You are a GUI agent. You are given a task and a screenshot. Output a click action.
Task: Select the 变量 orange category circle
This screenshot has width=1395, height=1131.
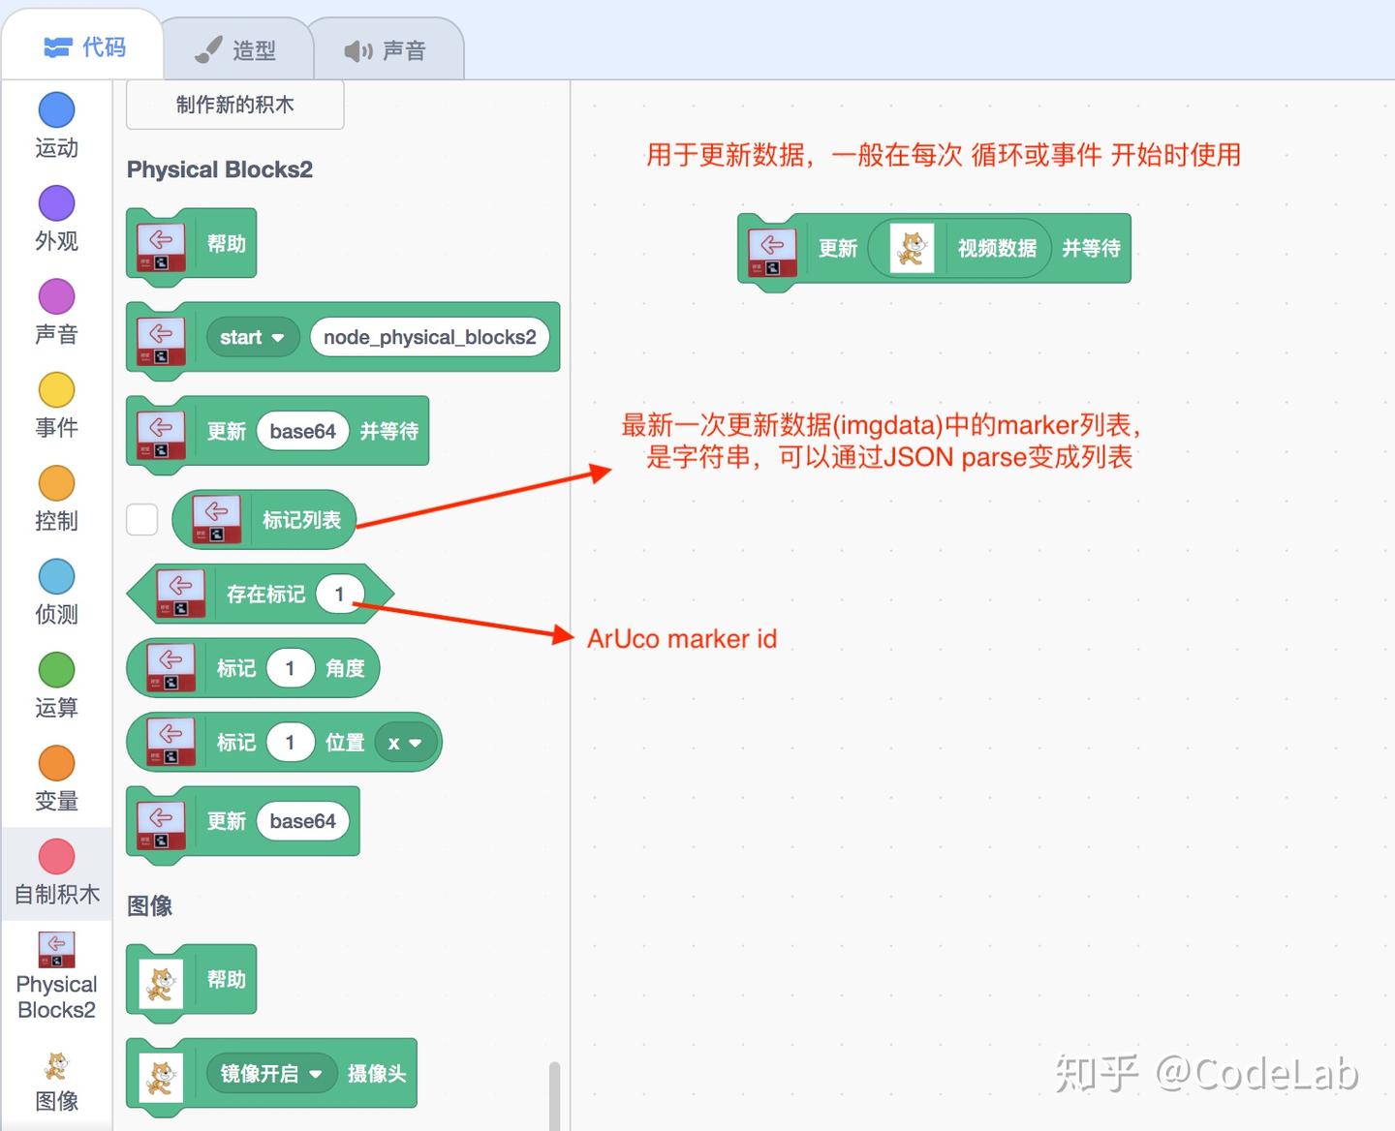(x=56, y=763)
